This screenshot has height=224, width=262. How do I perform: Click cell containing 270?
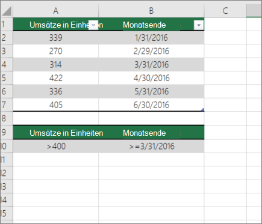(x=56, y=51)
